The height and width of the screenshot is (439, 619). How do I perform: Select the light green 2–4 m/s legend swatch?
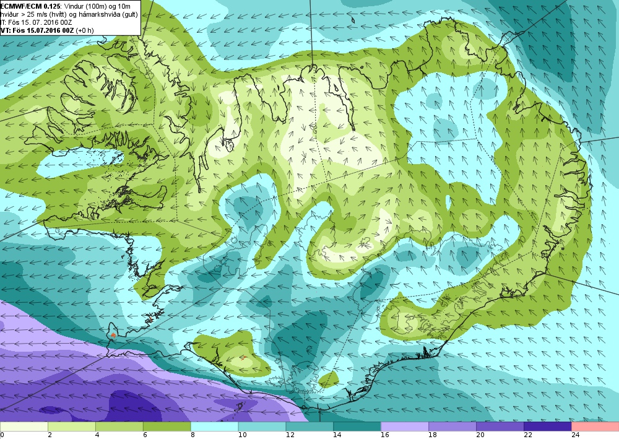click(x=72, y=427)
